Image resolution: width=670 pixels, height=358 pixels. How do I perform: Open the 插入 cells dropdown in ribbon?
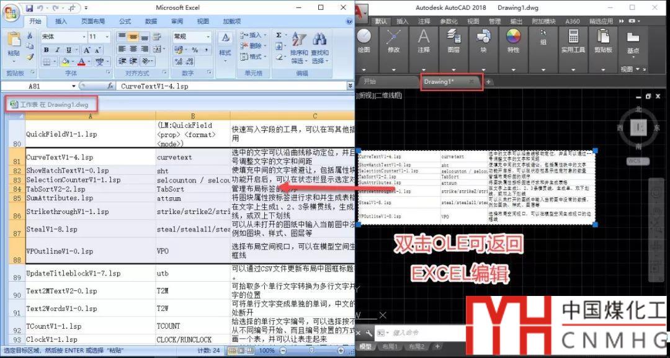pos(254,35)
